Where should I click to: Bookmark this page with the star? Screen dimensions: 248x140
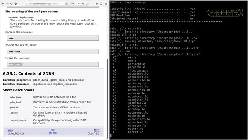pos(86,3)
